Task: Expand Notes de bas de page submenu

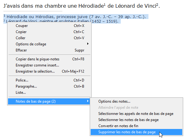Action: point(49,101)
